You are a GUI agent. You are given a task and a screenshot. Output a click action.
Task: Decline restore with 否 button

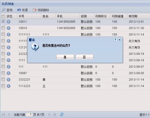pos(84,57)
